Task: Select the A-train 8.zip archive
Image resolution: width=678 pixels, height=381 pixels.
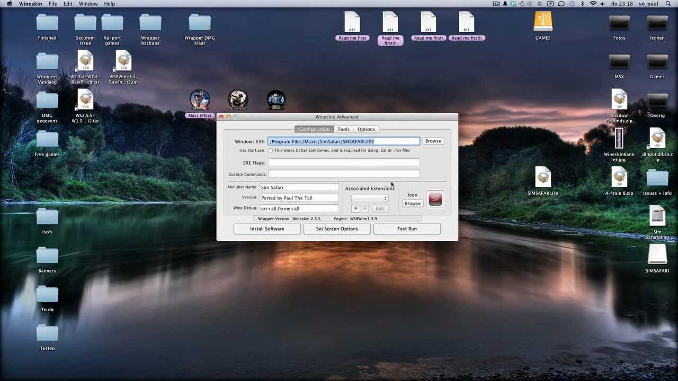Action: [619, 177]
